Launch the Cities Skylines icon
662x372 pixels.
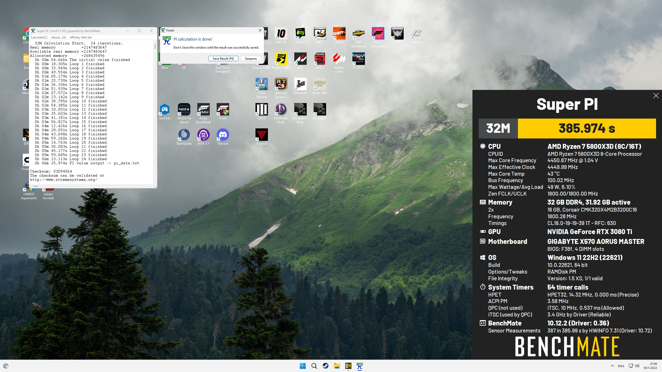click(x=261, y=88)
